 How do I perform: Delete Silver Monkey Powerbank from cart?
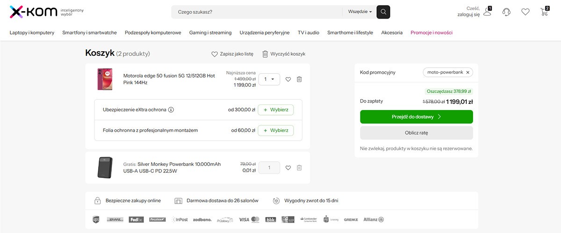tap(299, 168)
